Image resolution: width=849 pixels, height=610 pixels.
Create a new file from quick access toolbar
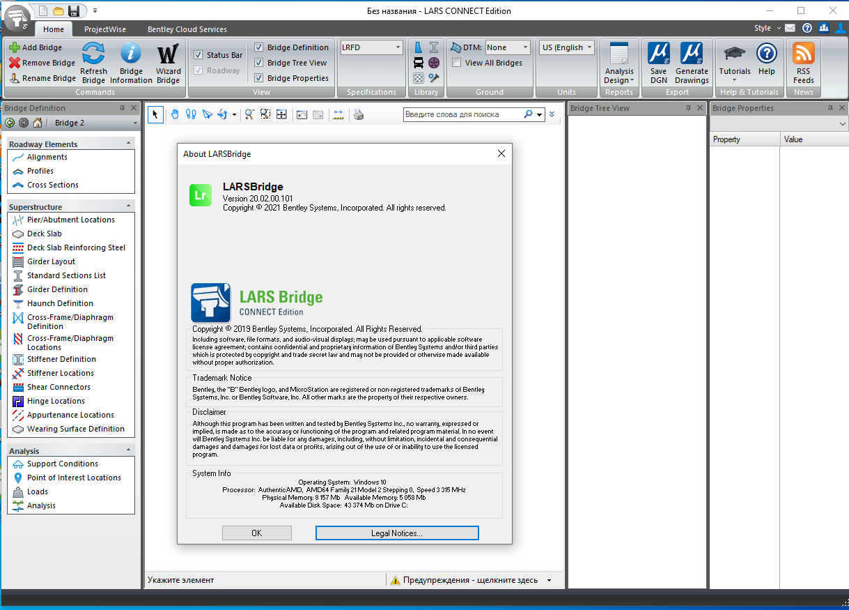click(x=43, y=10)
